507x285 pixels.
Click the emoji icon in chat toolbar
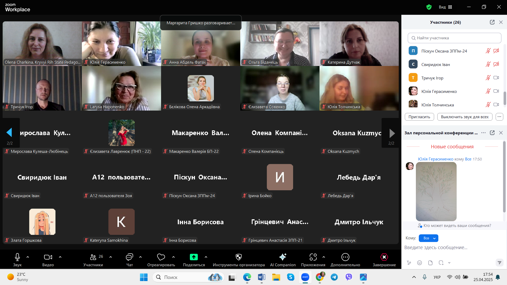(419, 263)
